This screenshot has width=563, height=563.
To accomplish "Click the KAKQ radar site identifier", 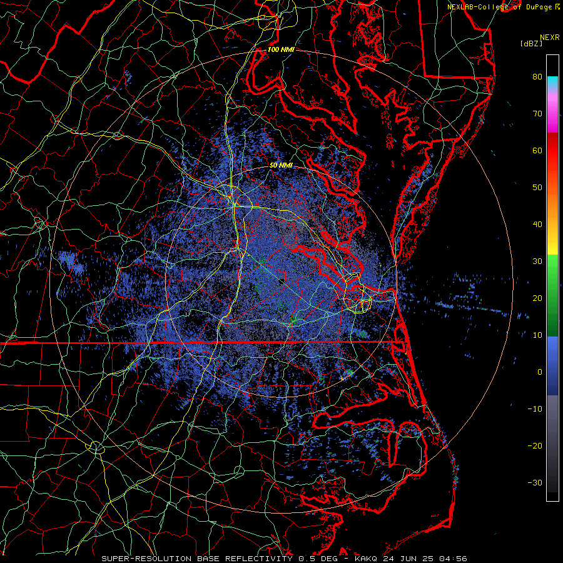I will pyautogui.click(x=367, y=559).
